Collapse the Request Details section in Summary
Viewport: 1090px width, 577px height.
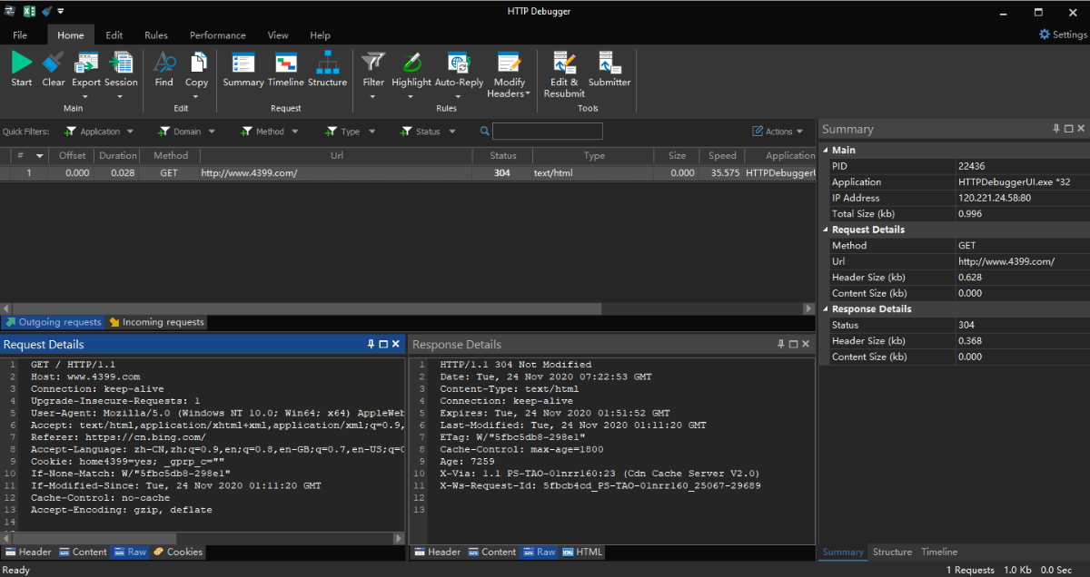coord(826,230)
